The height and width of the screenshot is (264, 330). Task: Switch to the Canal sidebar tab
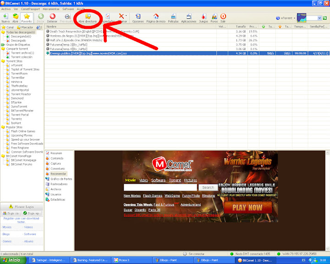click(x=8, y=27)
